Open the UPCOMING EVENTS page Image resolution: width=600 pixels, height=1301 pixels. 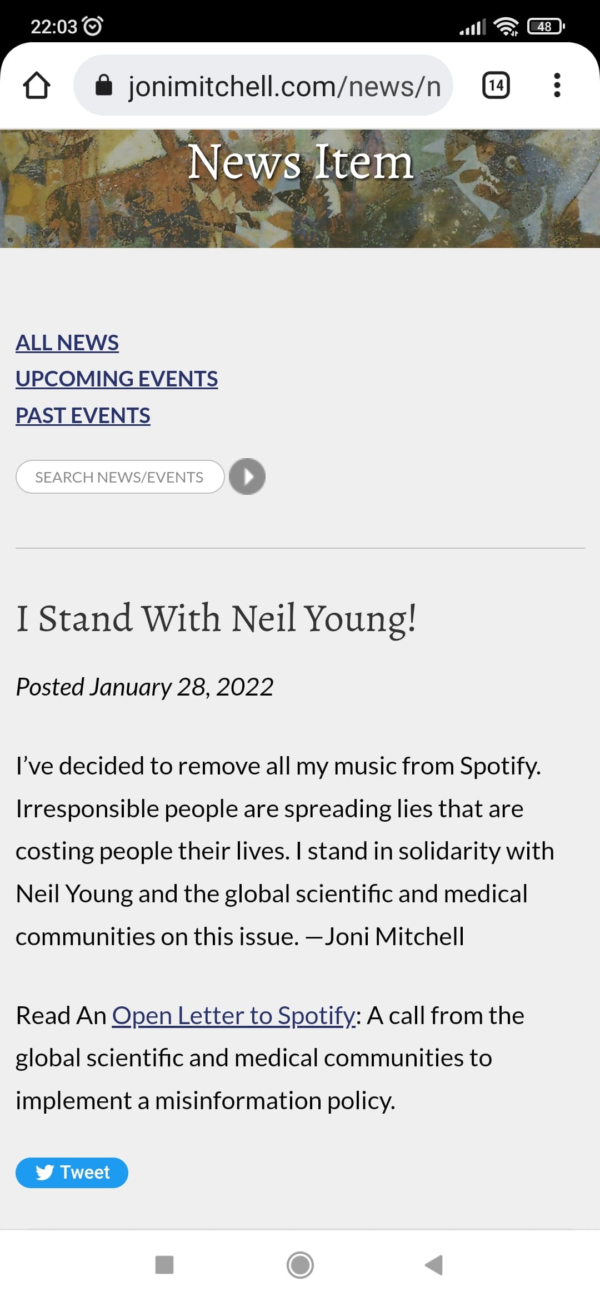(117, 379)
